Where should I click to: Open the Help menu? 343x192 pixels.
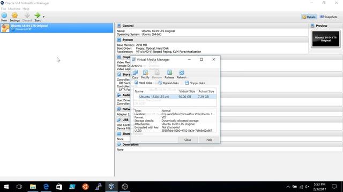26,9
